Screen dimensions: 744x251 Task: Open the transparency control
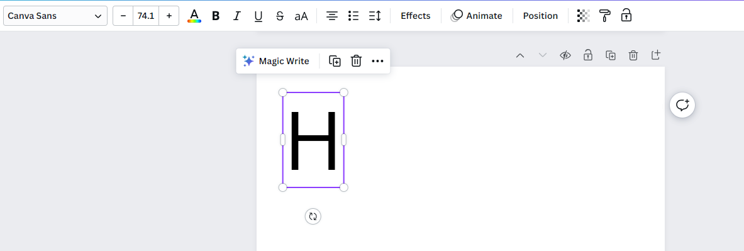click(x=583, y=16)
